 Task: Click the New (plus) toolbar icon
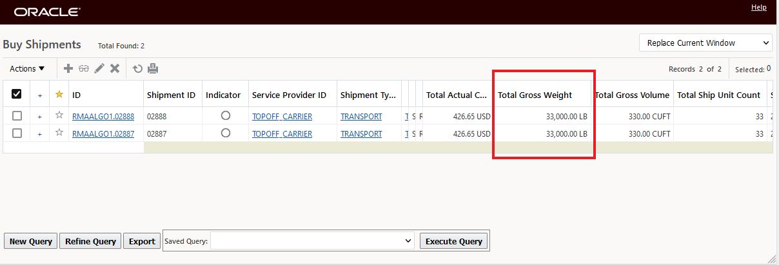pos(68,68)
